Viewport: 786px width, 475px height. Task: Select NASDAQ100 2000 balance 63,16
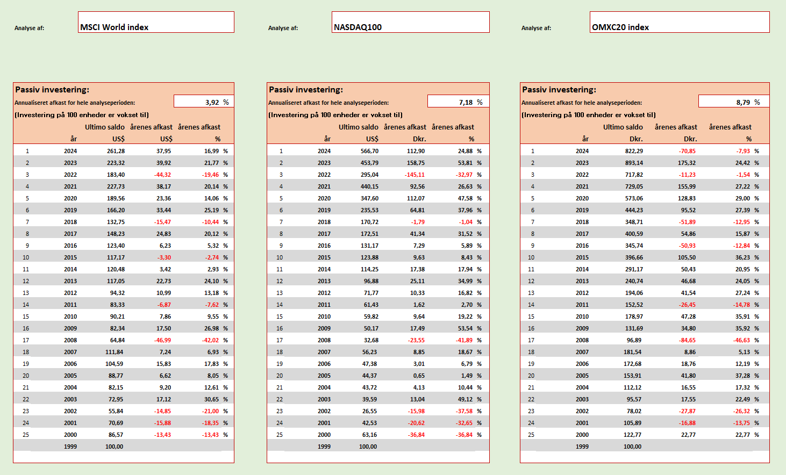369,435
